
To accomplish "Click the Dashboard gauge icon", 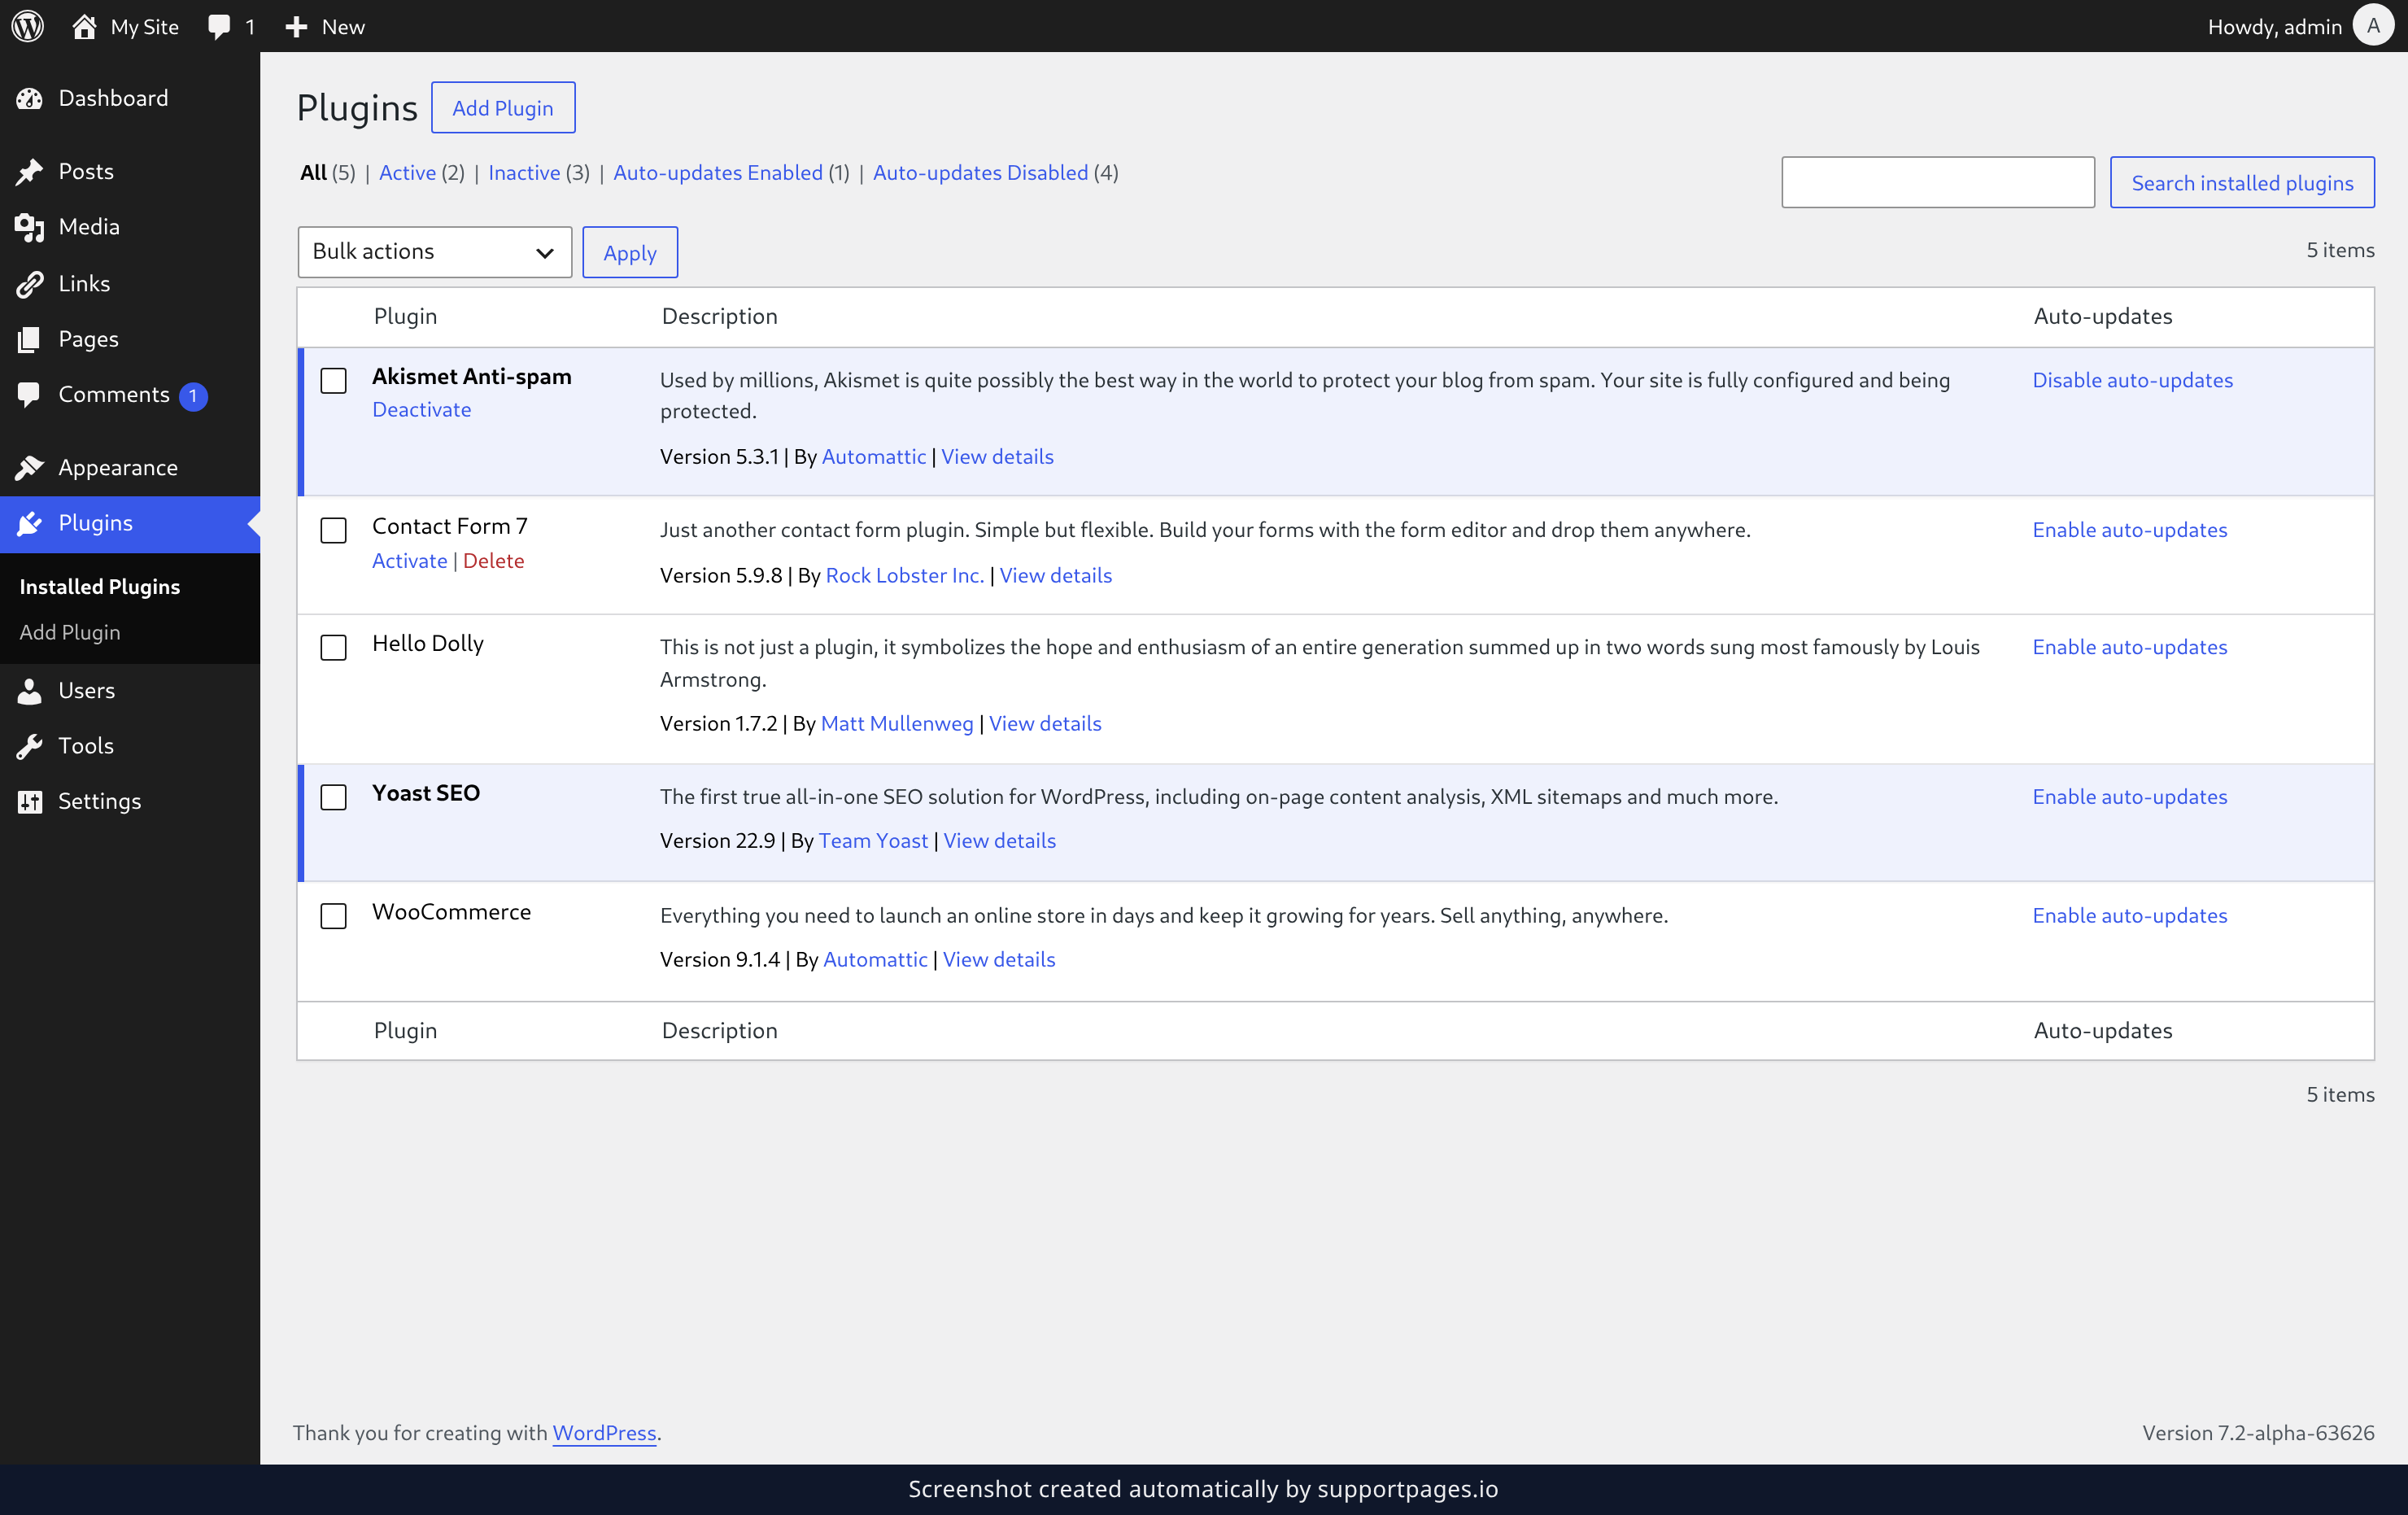I will pyautogui.click(x=30, y=98).
